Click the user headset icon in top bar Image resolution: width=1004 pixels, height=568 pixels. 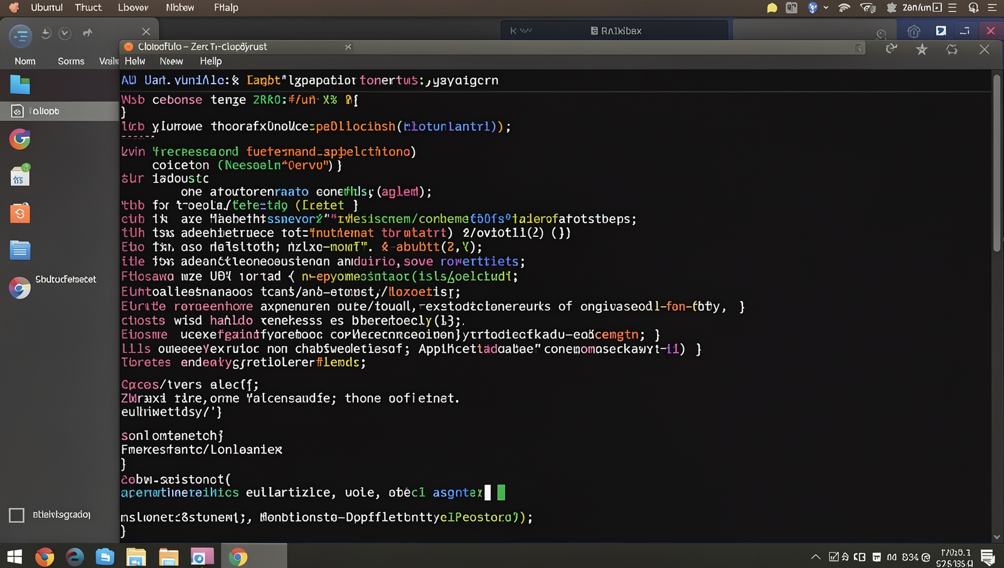(x=973, y=8)
